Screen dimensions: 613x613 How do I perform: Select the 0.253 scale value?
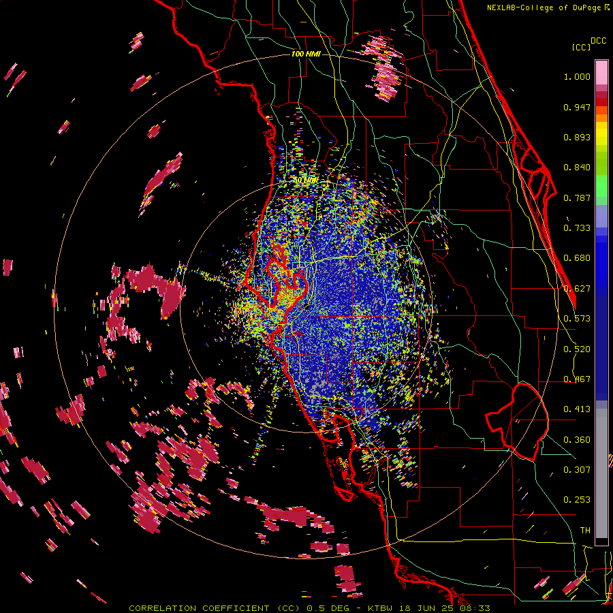(x=577, y=500)
